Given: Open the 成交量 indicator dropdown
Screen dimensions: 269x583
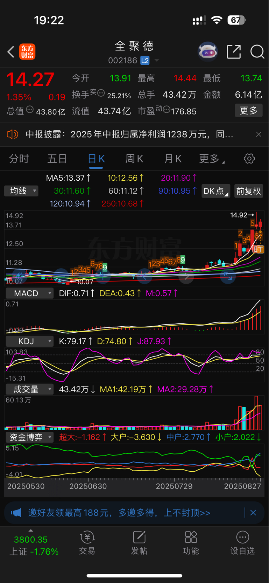Looking at the screenshot, I should click(29, 389).
